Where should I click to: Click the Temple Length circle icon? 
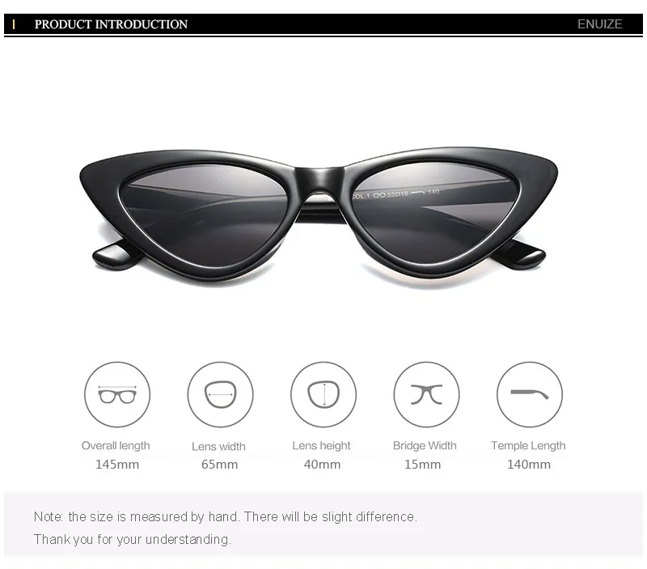click(530, 395)
